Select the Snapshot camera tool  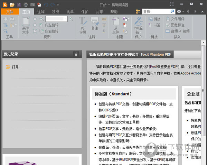coord(12,19)
